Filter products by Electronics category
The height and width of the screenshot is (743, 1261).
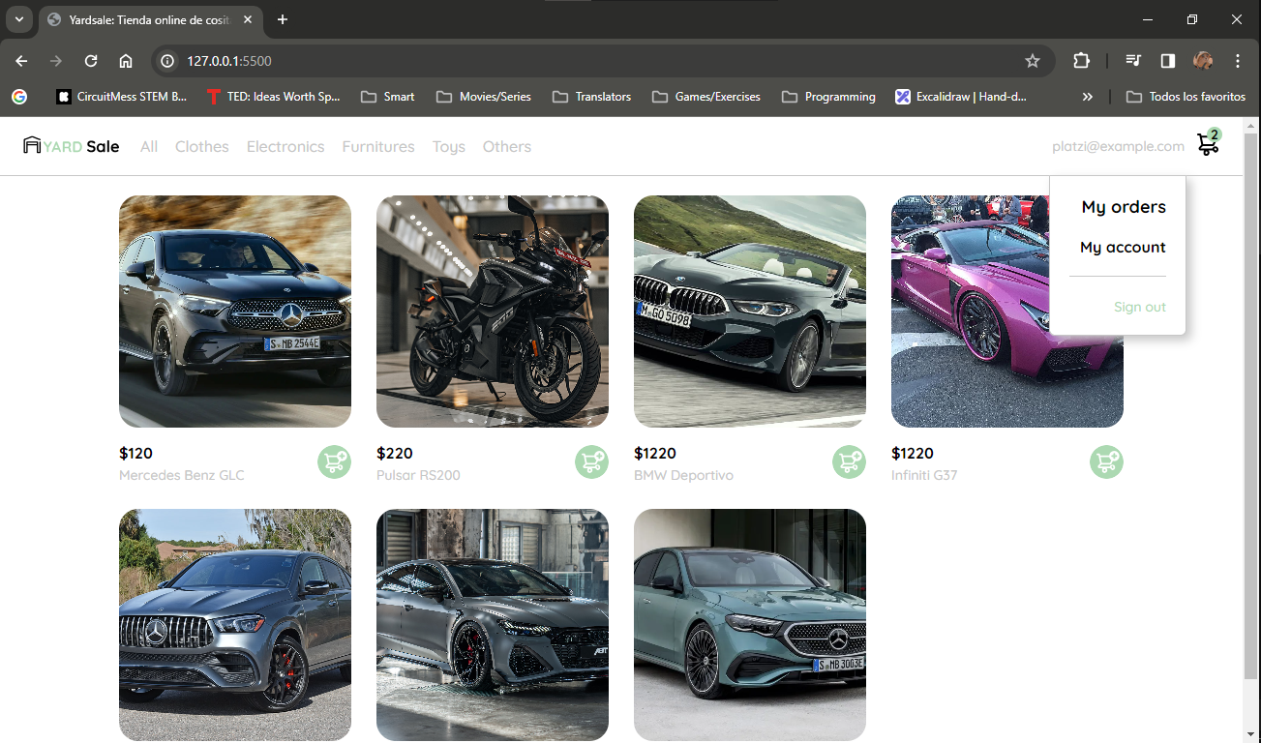[x=285, y=146]
